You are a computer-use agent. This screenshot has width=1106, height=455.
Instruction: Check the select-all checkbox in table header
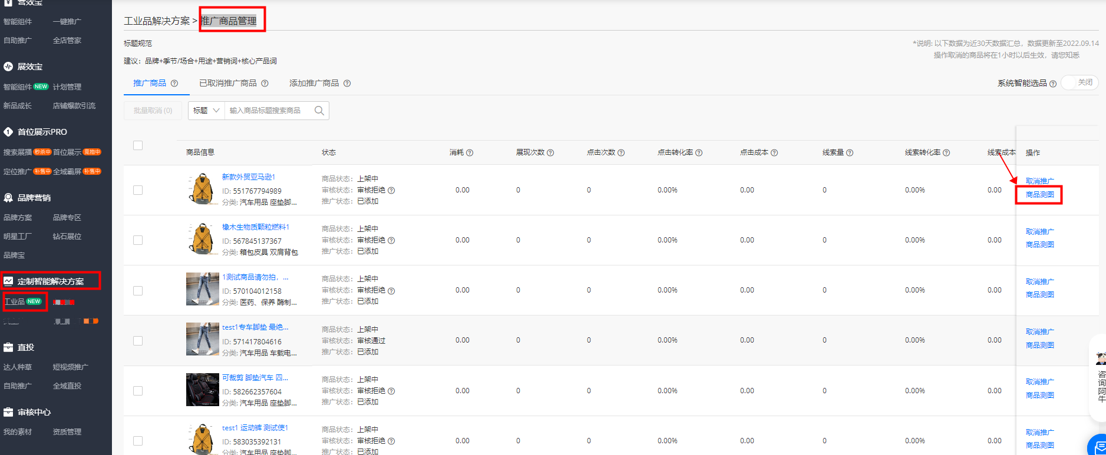138,145
